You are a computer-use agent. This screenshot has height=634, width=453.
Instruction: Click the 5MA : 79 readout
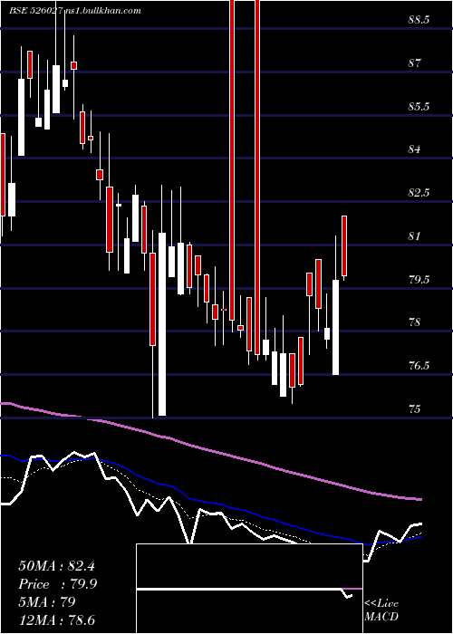coord(47,602)
